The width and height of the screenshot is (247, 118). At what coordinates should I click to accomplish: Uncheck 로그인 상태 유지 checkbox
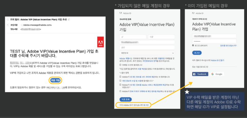pyautogui.click(x=193, y=45)
